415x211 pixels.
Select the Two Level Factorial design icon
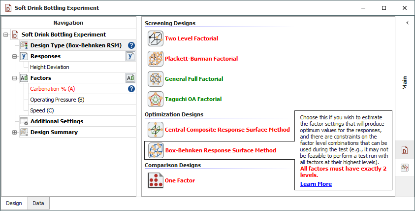(156, 38)
